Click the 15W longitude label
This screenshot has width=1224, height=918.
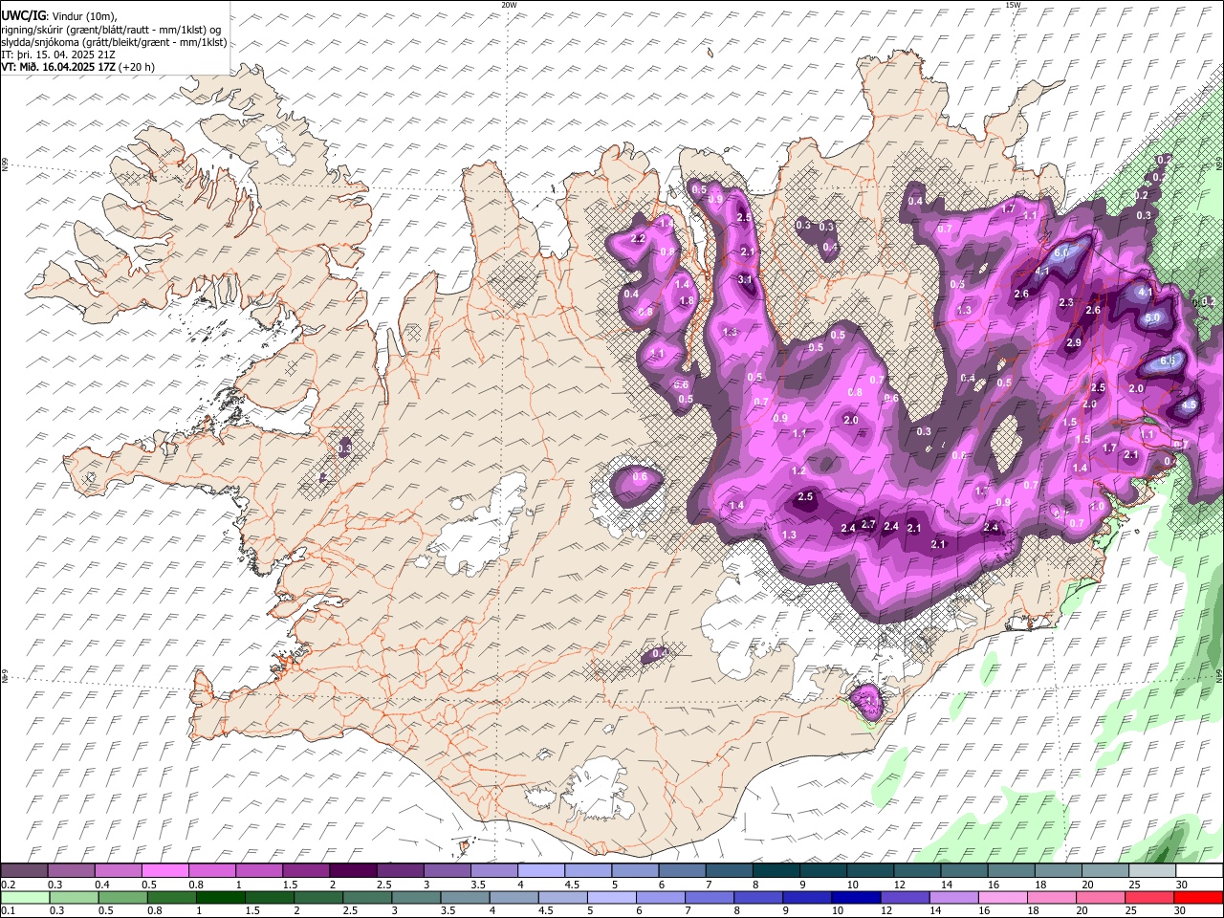[x=1013, y=5]
